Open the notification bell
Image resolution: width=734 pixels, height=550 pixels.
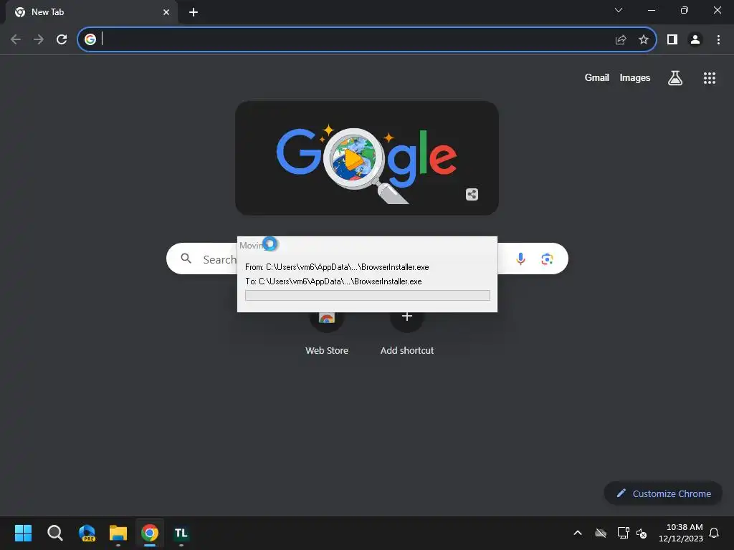(714, 533)
